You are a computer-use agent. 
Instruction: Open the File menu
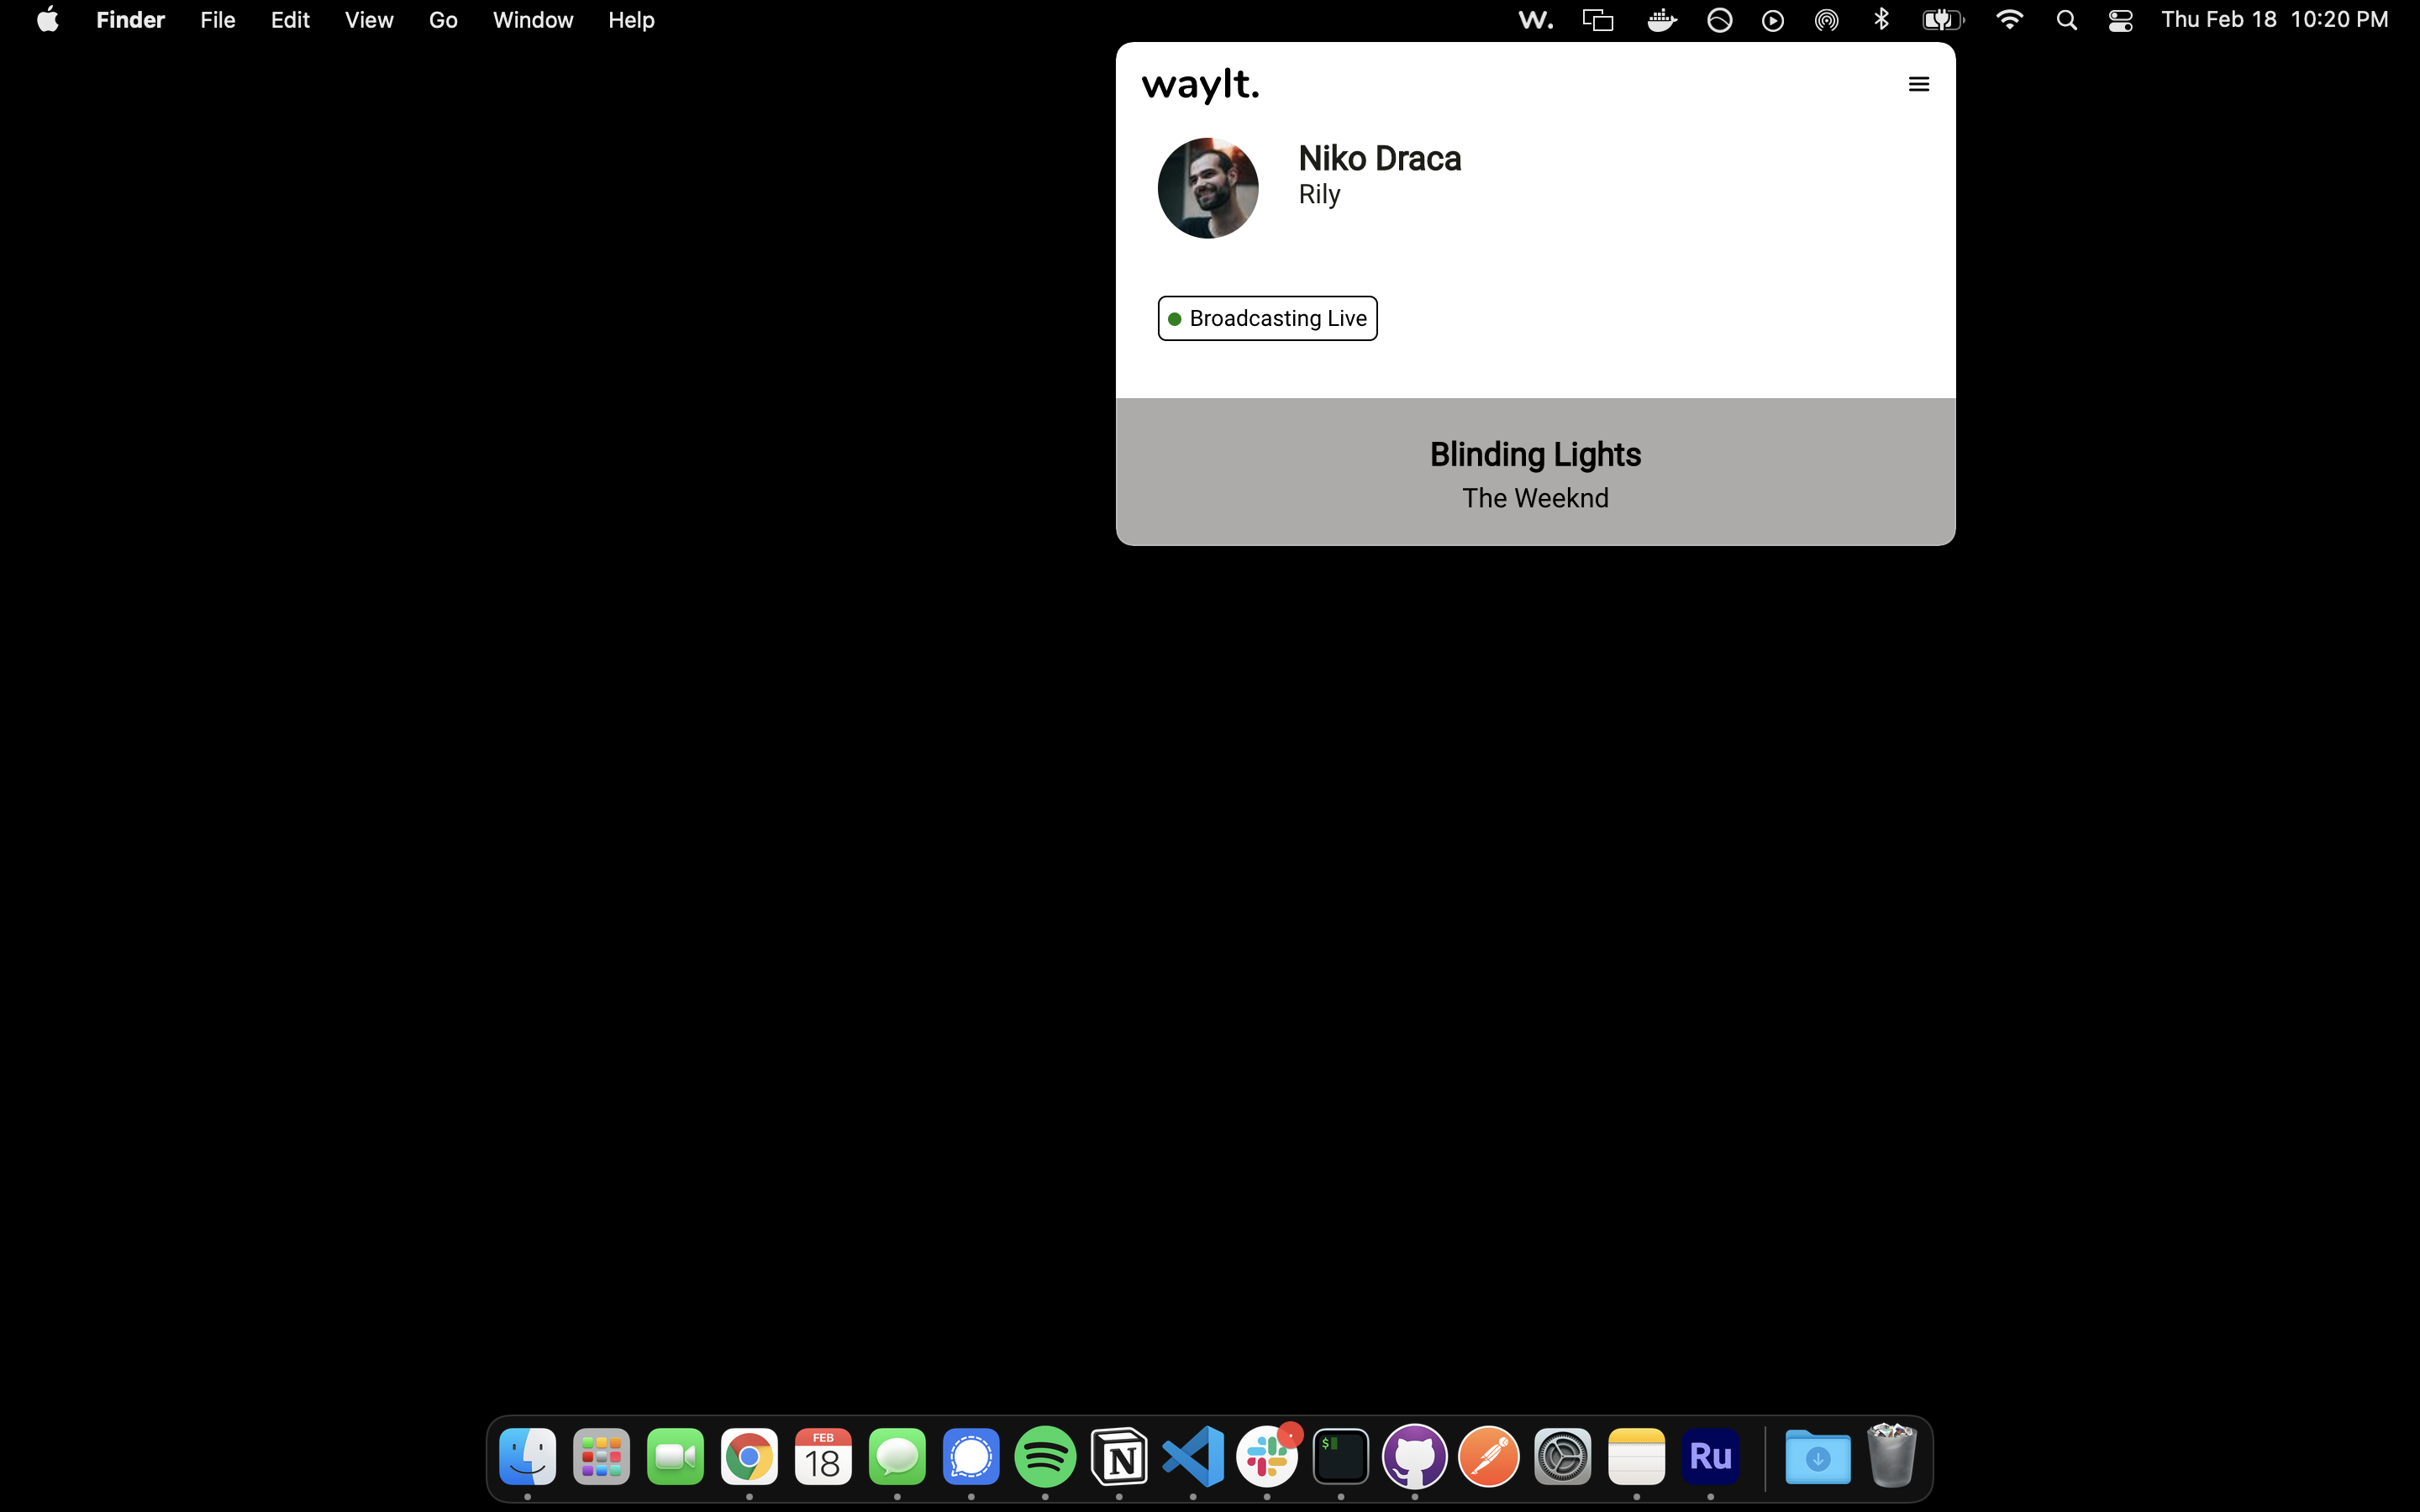pyautogui.click(x=217, y=20)
